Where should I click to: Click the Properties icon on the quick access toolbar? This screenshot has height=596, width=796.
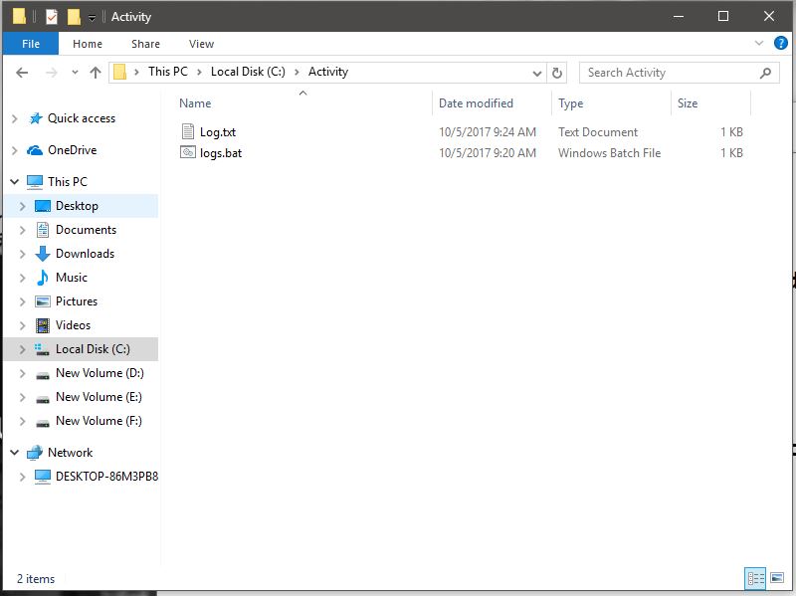(51, 16)
